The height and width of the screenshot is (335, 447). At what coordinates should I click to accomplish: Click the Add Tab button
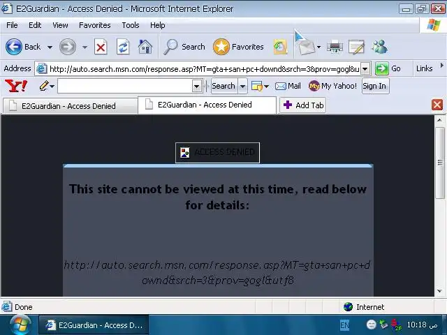302,105
